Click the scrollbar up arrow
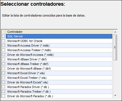This screenshot has width=122, height=101. click(x=115, y=32)
